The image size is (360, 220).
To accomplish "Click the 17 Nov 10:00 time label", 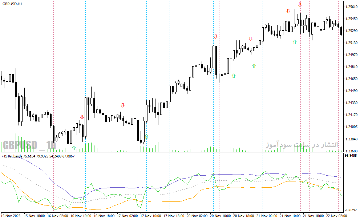I will (151, 216).
